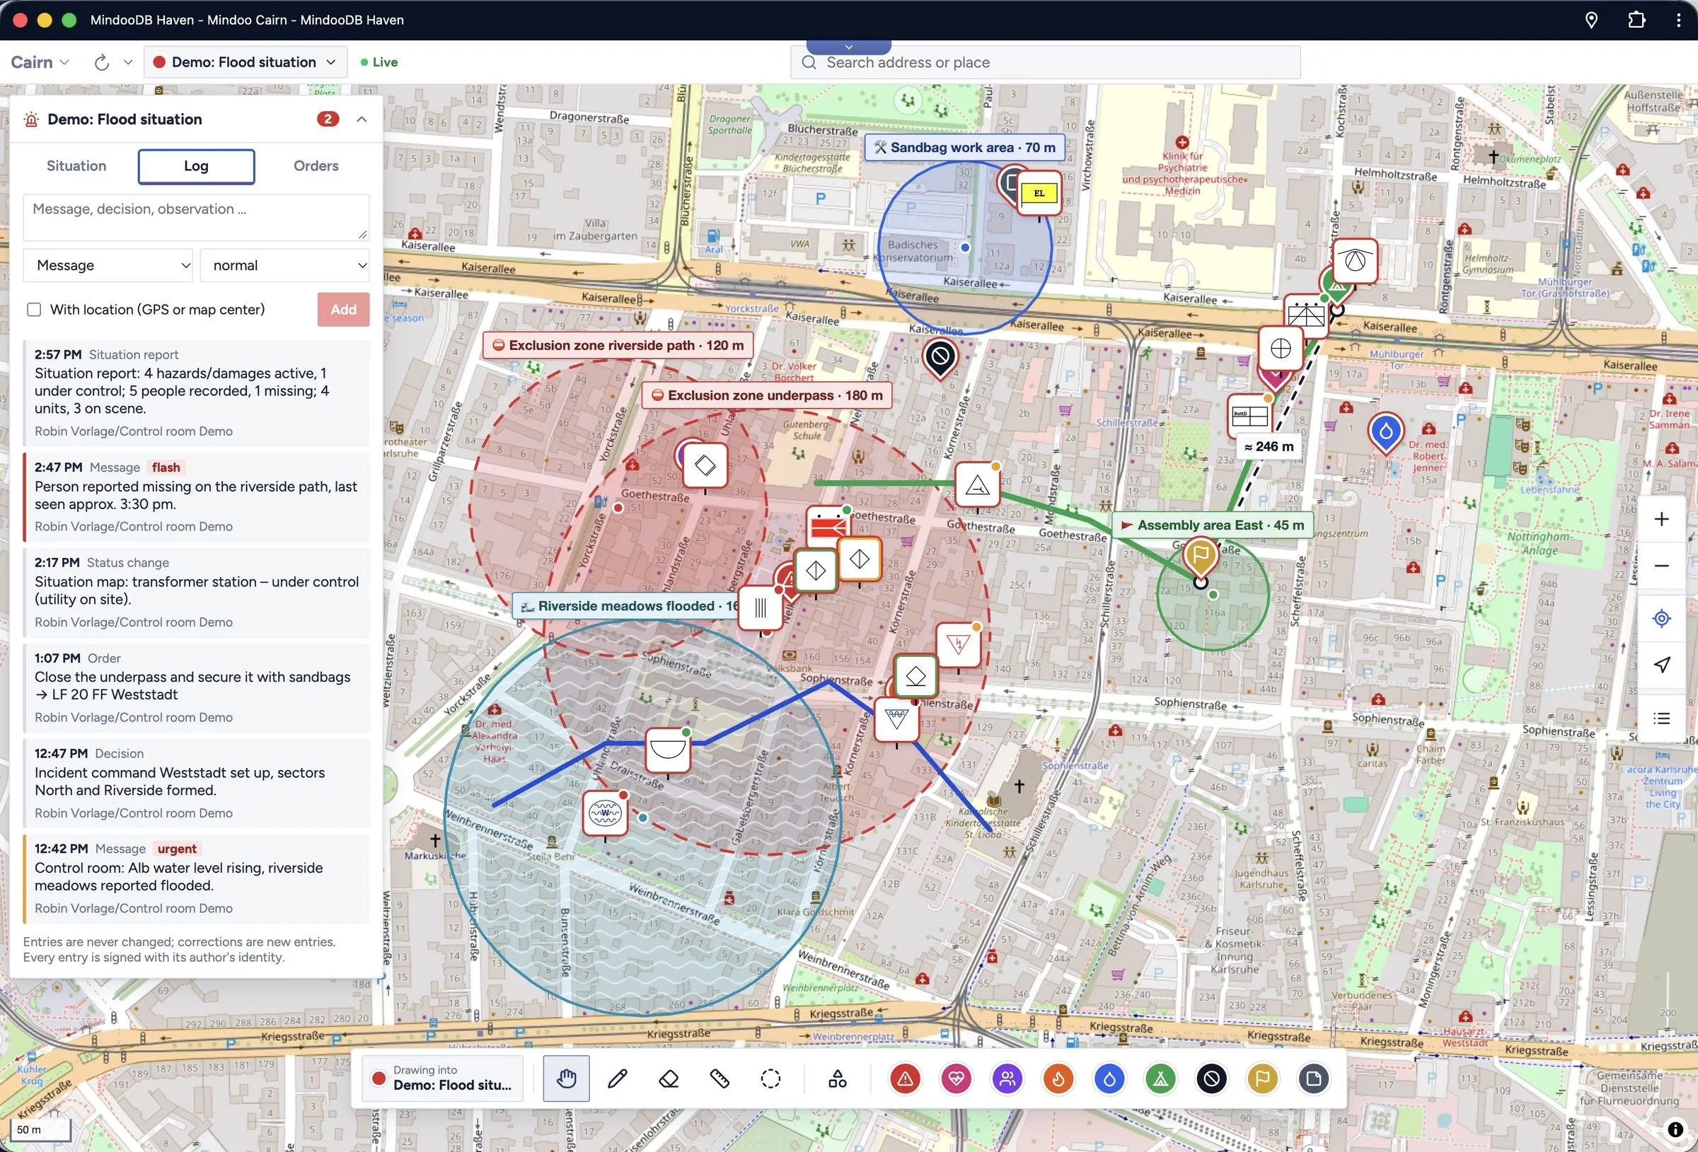Choose the black prohibition marker

1211,1078
